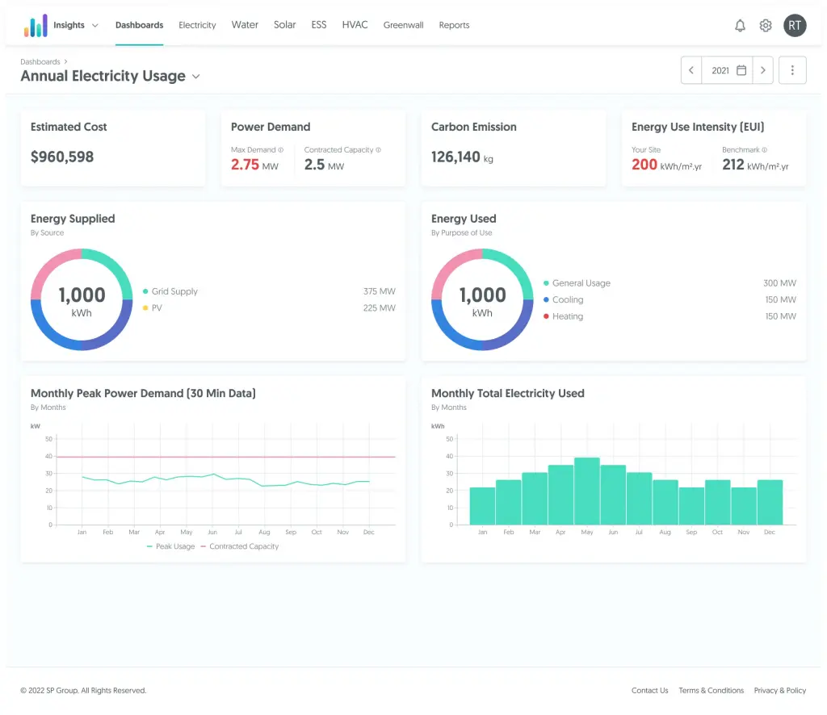Open the Annual Electricity Usage dropdown

tap(195, 76)
